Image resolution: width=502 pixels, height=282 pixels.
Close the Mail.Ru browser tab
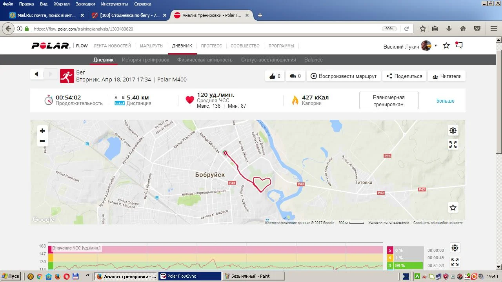[82, 15]
